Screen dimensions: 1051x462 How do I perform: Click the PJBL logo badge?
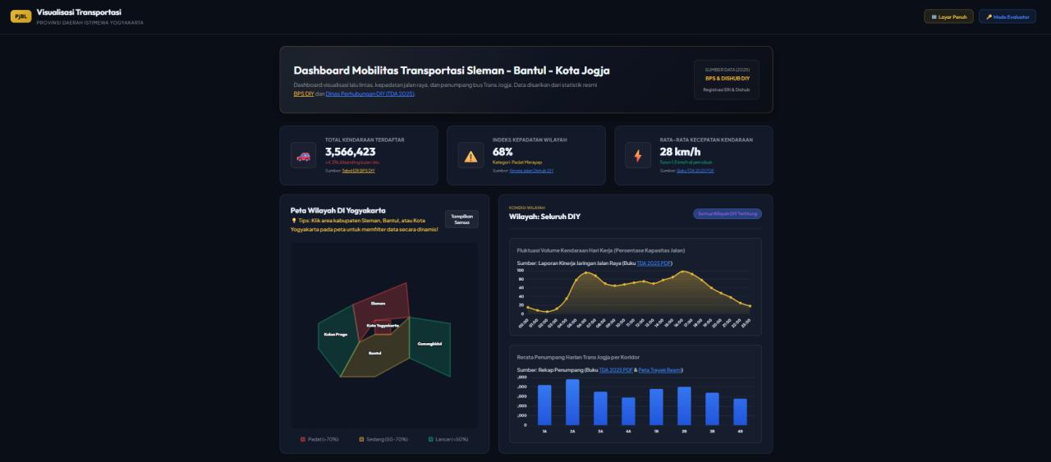[x=21, y=16]
